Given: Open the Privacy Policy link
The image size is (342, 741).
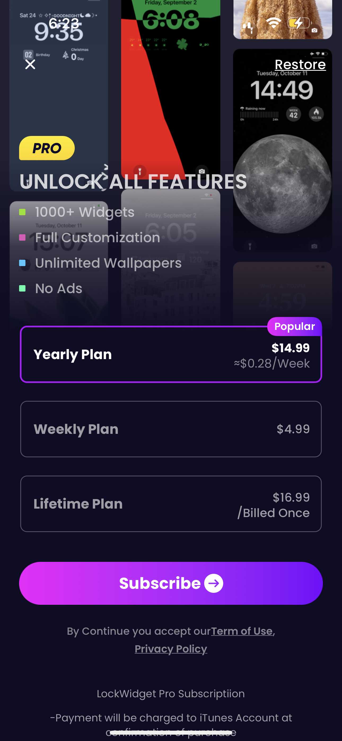Looking at the screenshot, I should [171, 649].
